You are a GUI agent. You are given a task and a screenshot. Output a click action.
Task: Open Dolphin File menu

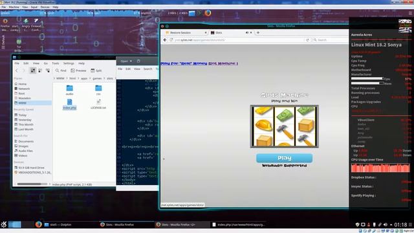[x=17, y=63]
